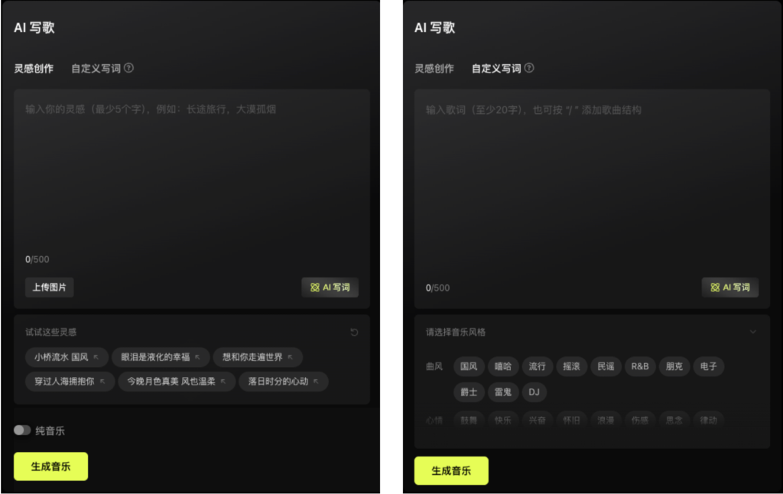
Task: Switch to 灵感创作 tab in left panel
Action: click(34, 68)
